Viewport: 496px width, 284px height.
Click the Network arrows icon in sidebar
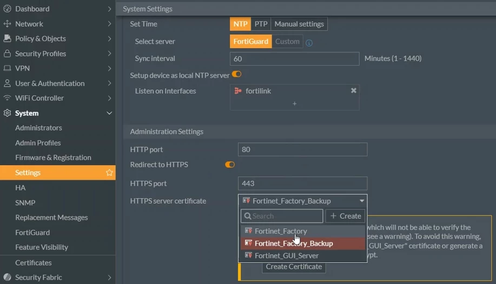coord(7,24)
